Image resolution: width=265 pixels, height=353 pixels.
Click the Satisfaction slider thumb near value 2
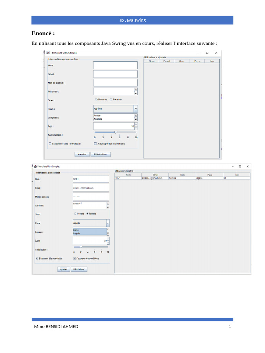[x=81, y=247]
